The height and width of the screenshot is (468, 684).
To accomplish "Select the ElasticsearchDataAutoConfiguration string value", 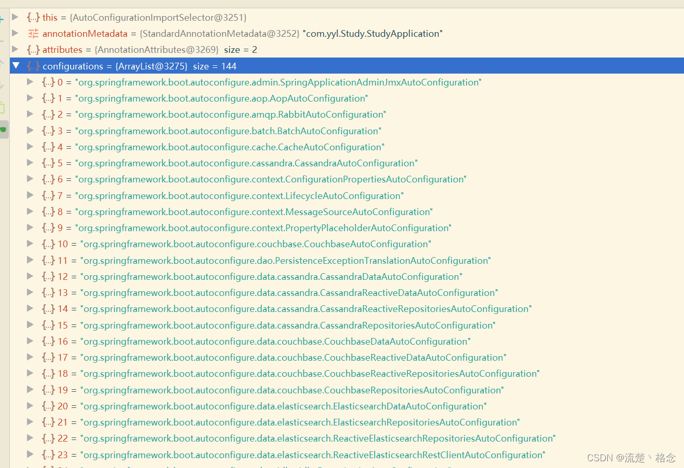I will (x=284, y=406).
